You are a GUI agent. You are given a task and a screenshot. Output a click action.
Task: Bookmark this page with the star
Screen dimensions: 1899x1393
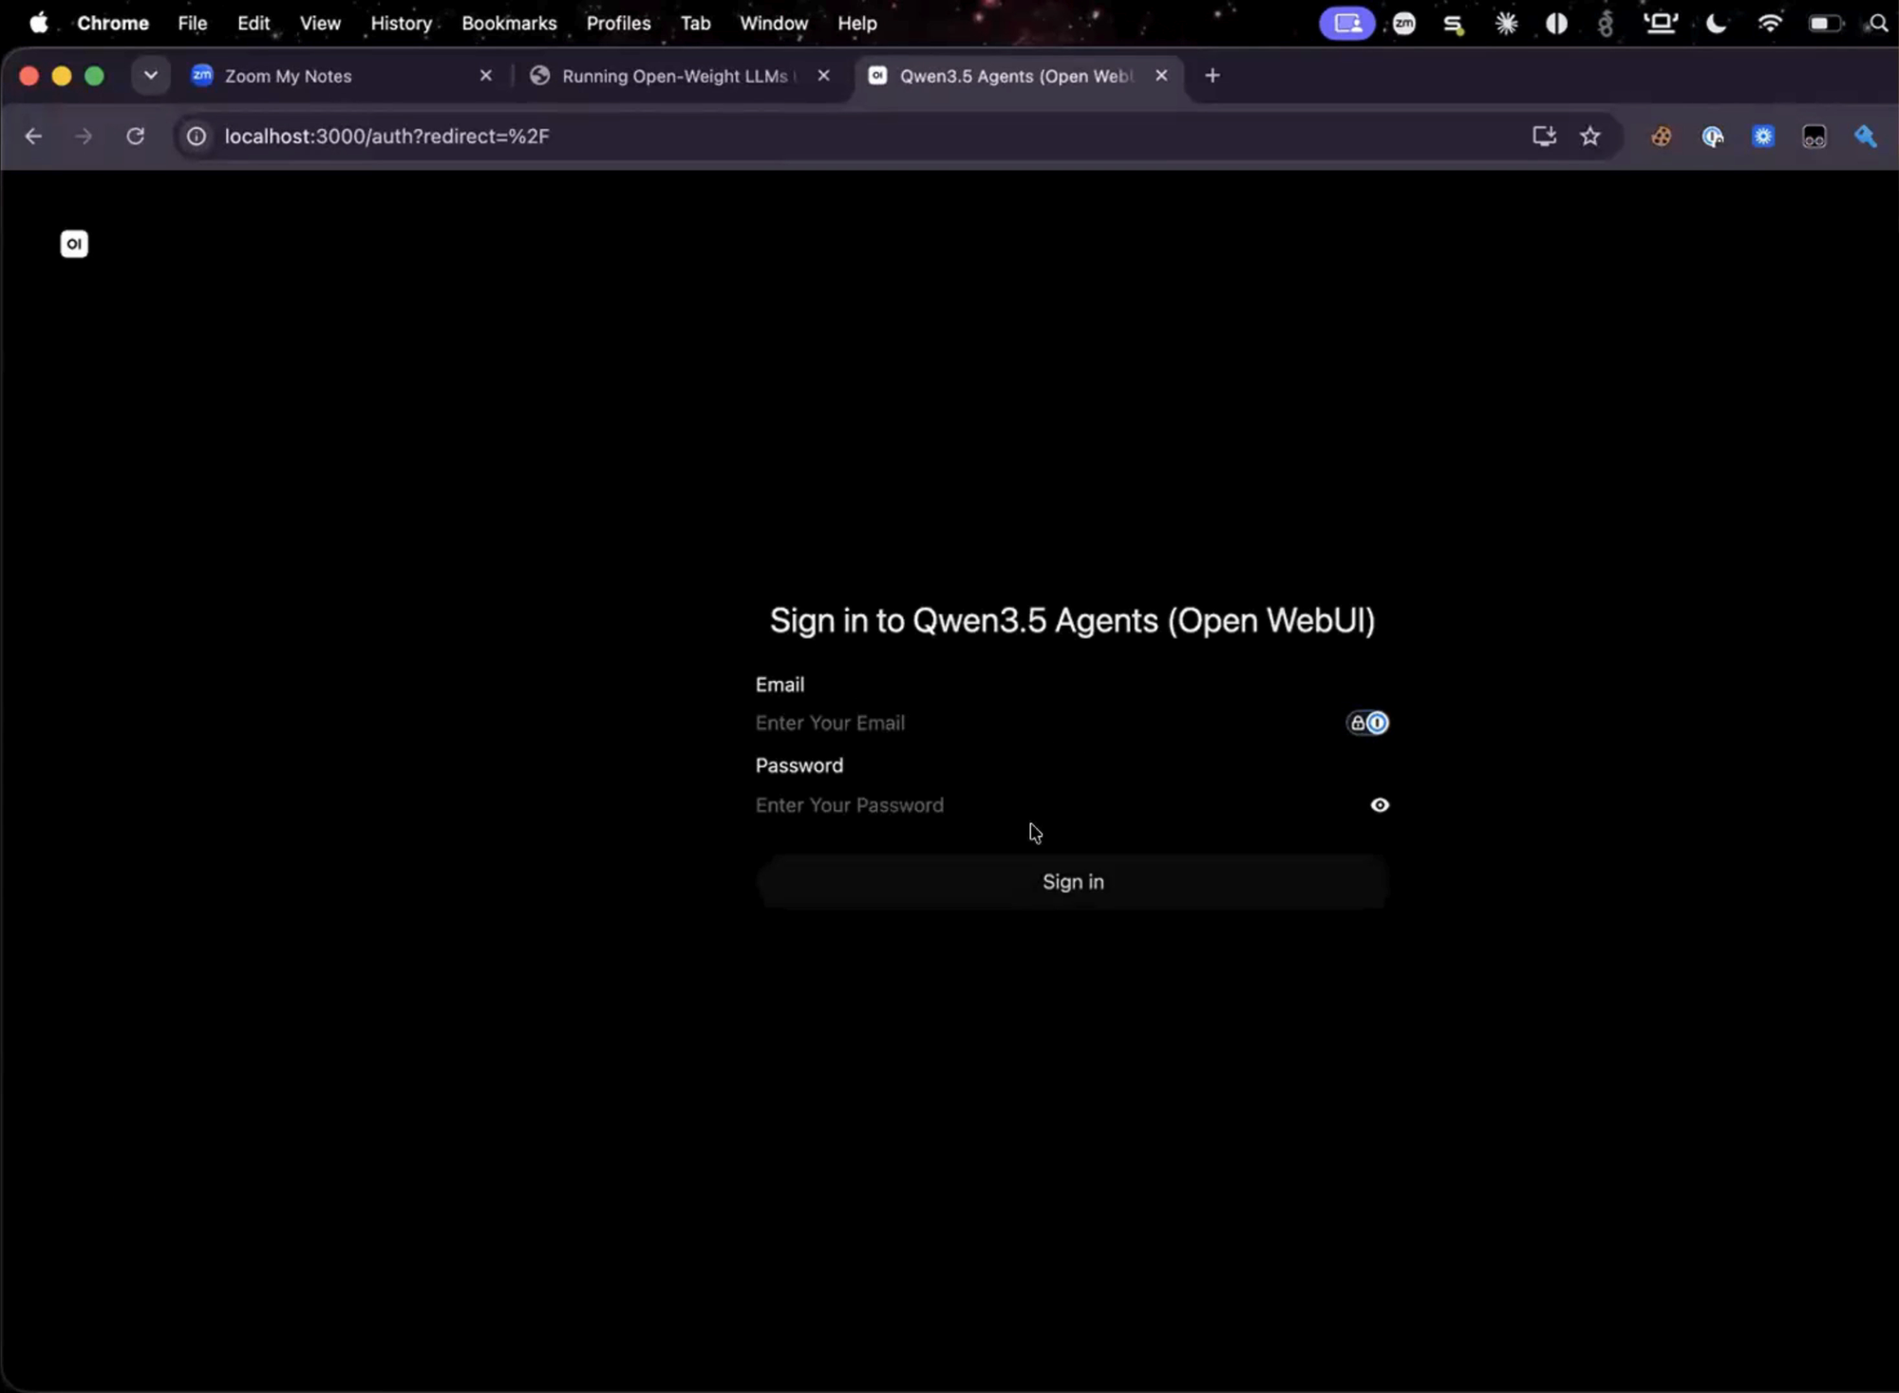(x=1590, y=137)
